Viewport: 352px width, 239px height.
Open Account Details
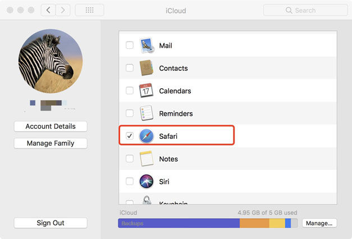tap(51, 127)
